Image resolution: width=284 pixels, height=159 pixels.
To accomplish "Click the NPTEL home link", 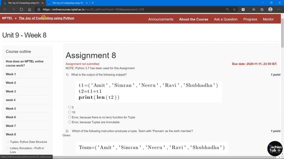I will pos(8,18).
